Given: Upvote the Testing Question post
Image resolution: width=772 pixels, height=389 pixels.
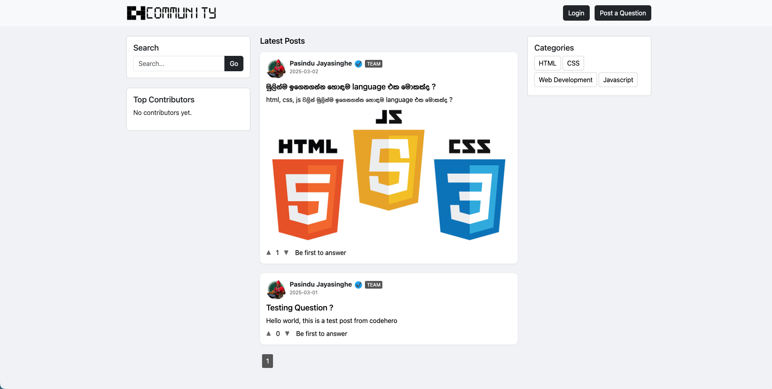Looking at the screenshot, I should [x=269, y=334].
